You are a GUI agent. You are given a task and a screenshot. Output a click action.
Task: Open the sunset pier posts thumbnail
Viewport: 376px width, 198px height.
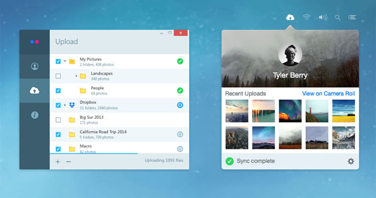click(264, 111)
